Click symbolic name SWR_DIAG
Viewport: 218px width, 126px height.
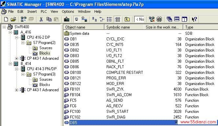pyautogui.click(x=116, y=117)
